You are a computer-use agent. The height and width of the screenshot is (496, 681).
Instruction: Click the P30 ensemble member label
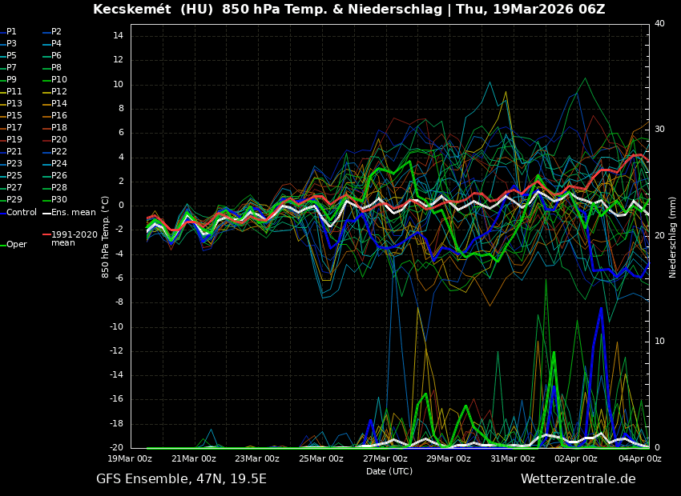(x=58, y=200)
